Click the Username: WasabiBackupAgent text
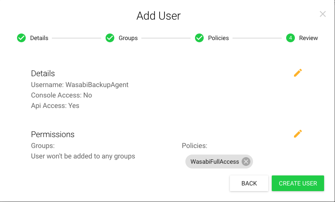Image resolution: width=335 pixels, height=202 pixels. [80, 85]
